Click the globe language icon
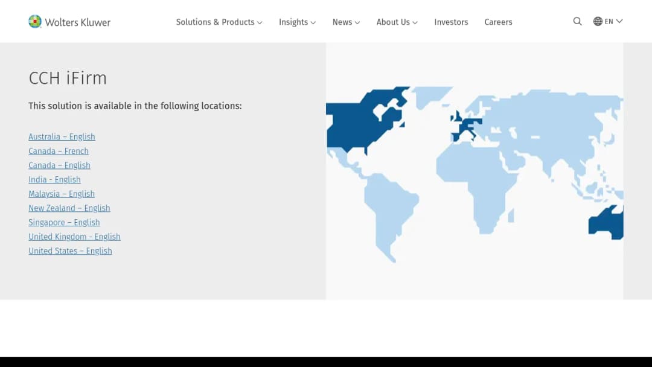Screen dimensions: 652x367 598,21
